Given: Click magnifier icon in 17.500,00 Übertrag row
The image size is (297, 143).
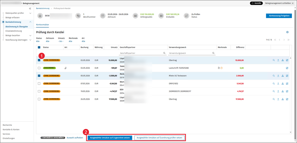Looking at the screenshot, I should pos(274,99).
